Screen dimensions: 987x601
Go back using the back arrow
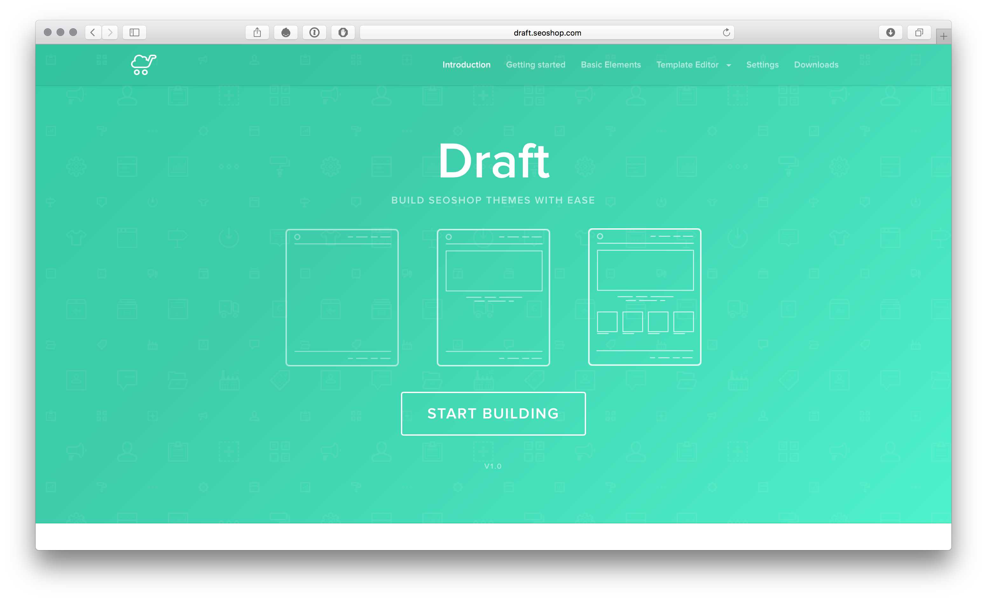coord(93,32)
